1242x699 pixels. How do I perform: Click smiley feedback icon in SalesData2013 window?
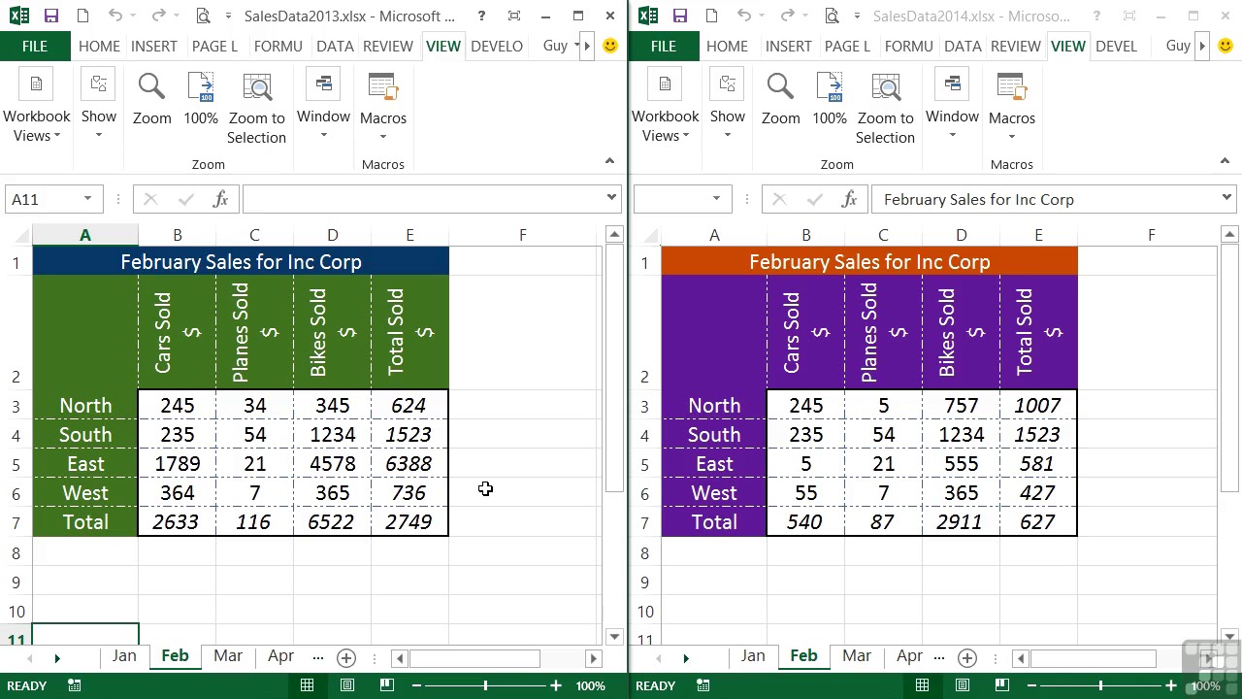(x=609, y=46)
